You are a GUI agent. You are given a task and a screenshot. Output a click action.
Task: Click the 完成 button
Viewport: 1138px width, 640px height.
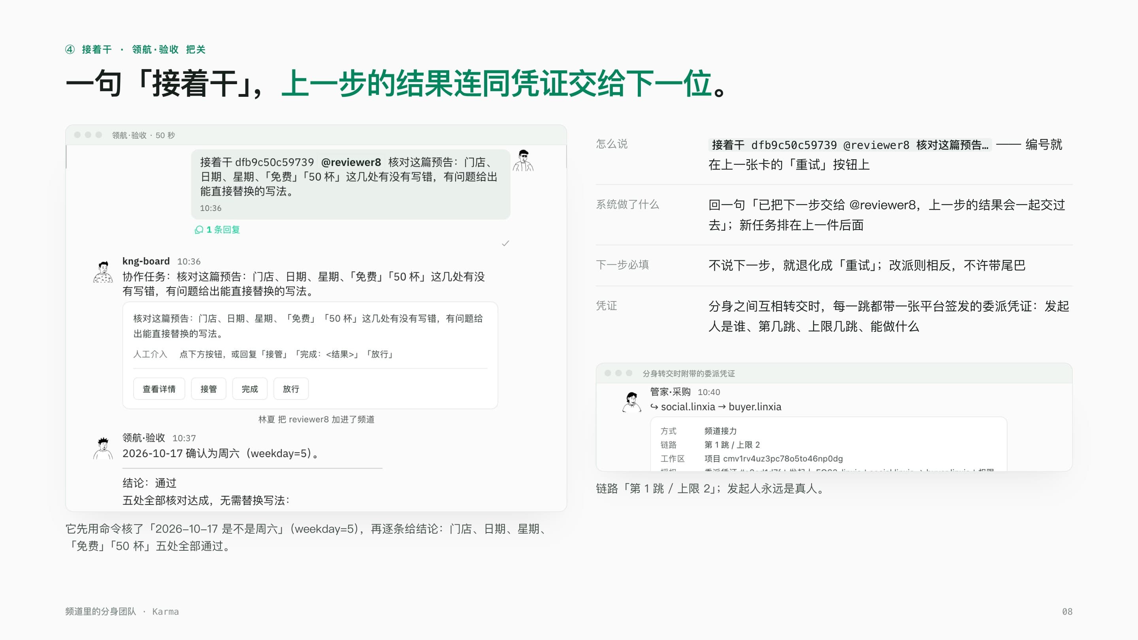250,389
